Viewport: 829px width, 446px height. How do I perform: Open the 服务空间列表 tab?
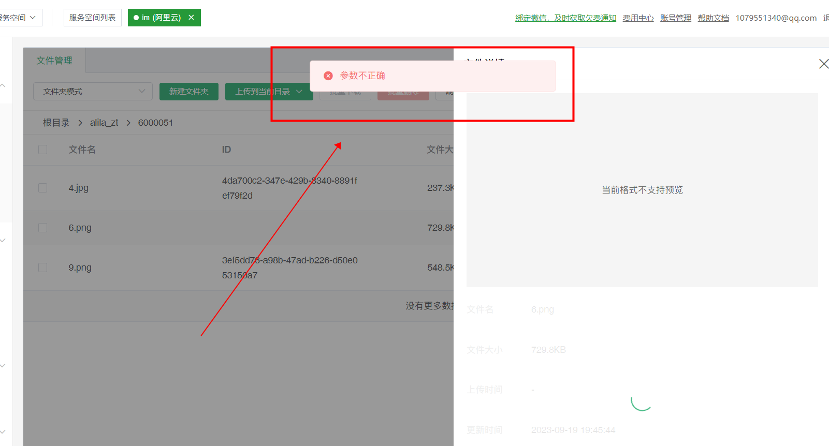click(93, 18)
